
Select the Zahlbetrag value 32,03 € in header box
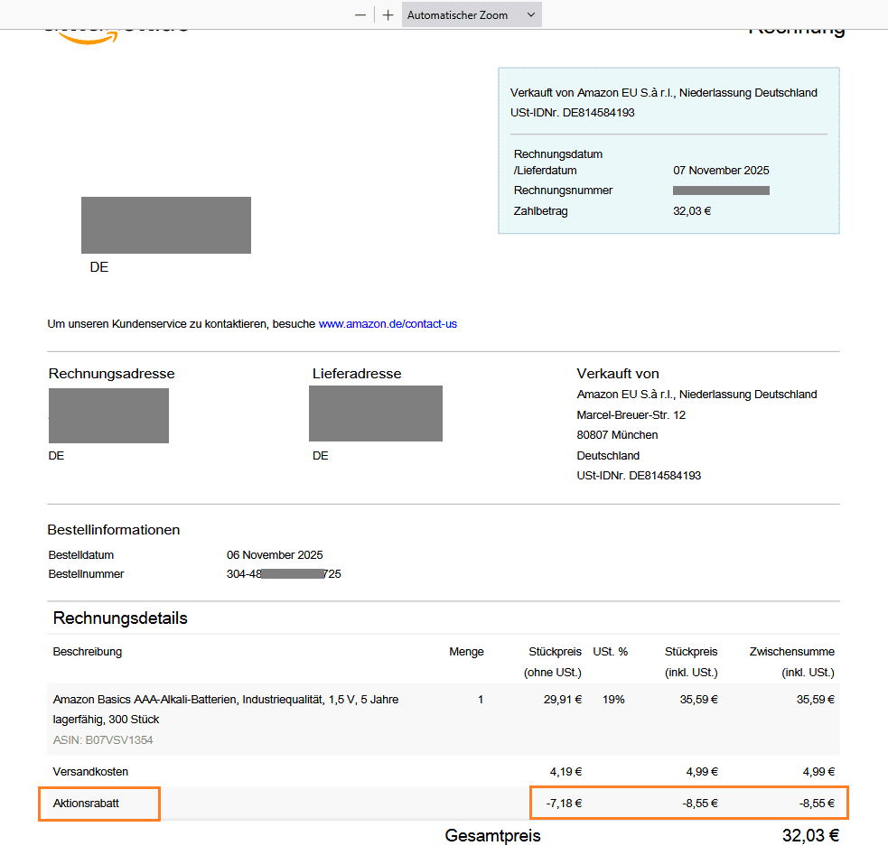(x=691, y=211)
